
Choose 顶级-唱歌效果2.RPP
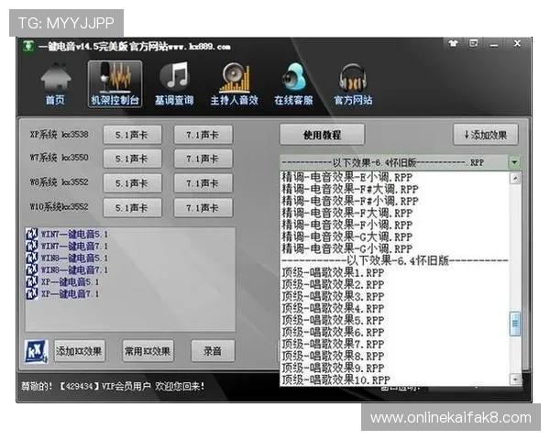tap(394, 285)
